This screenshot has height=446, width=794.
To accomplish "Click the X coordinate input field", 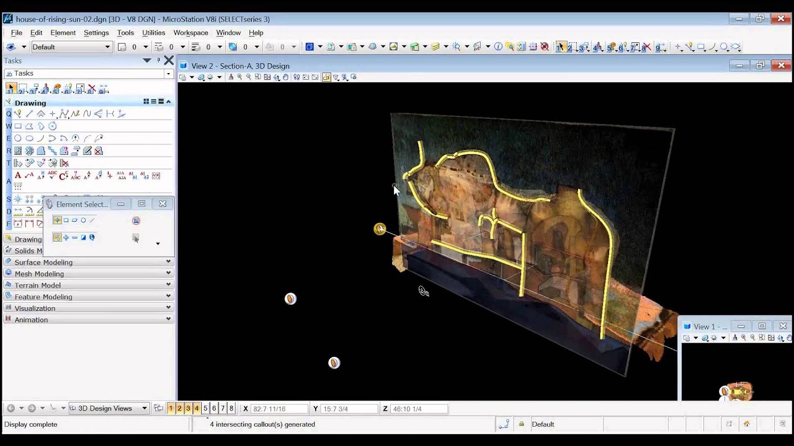I will 279,409.
